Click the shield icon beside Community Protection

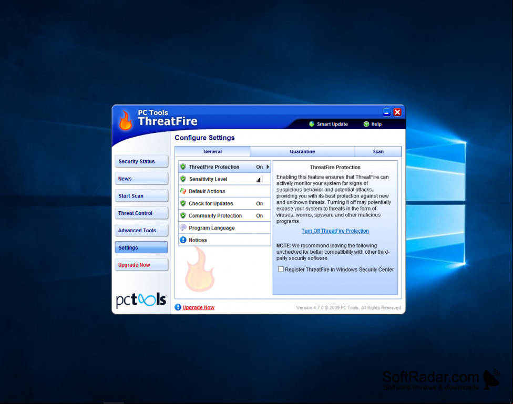(x=183, y=215)
